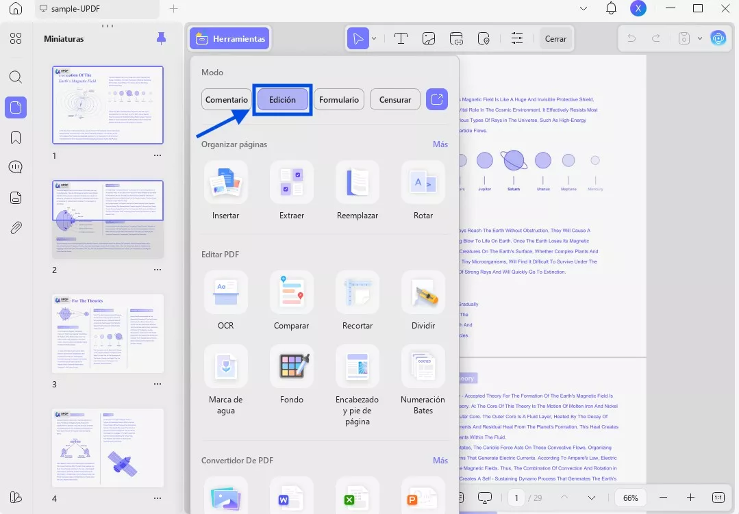Viewport: 739px width, 514px height.
Task: Switch to Comentario mode
Action: (226, 99)
